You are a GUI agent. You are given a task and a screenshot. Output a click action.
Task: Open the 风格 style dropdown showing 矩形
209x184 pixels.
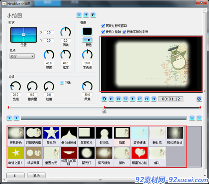pos(22,56)
